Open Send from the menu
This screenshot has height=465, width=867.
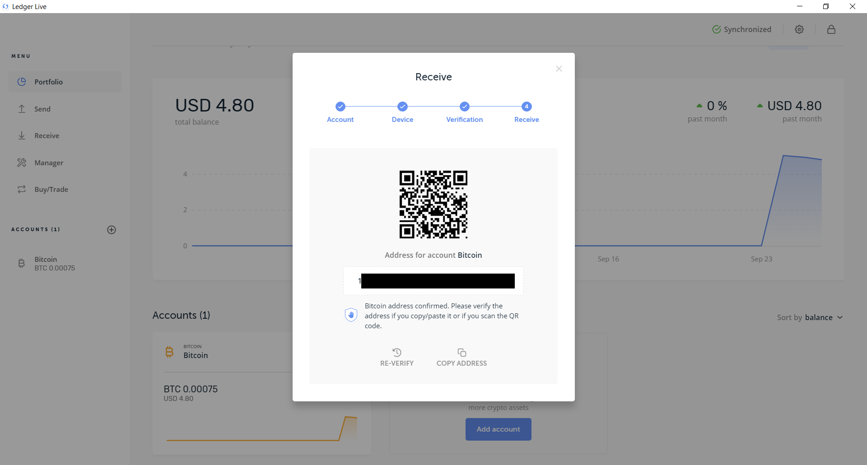pos(65,109)
